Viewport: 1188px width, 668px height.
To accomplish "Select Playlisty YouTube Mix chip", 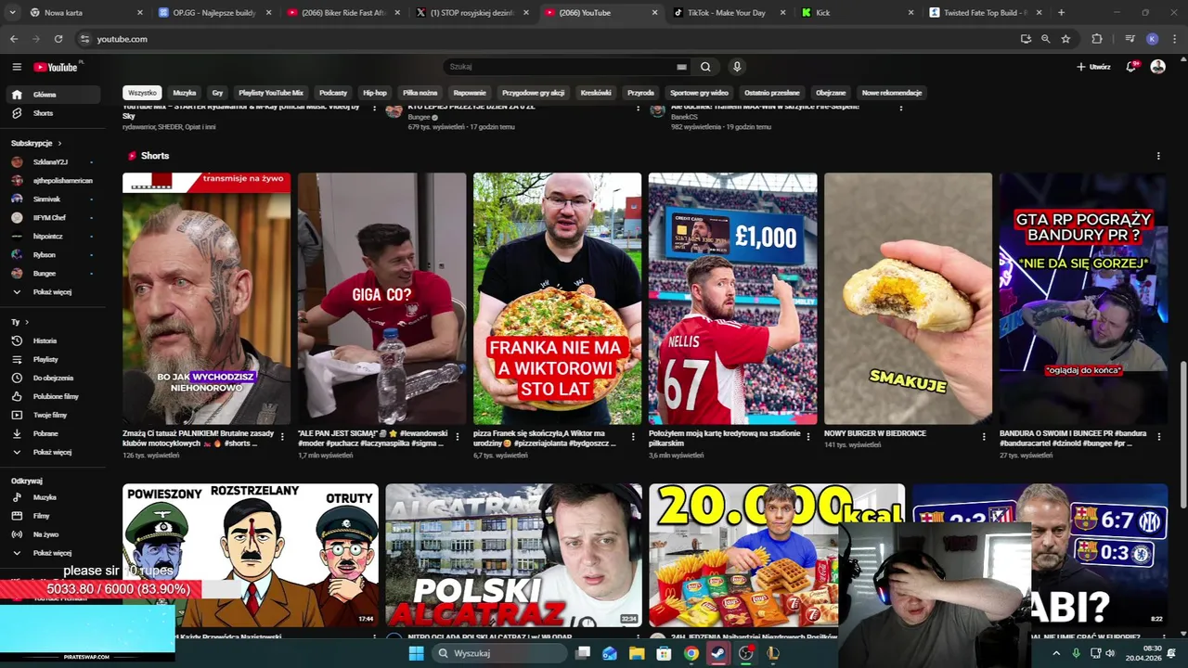I will 271,93.
